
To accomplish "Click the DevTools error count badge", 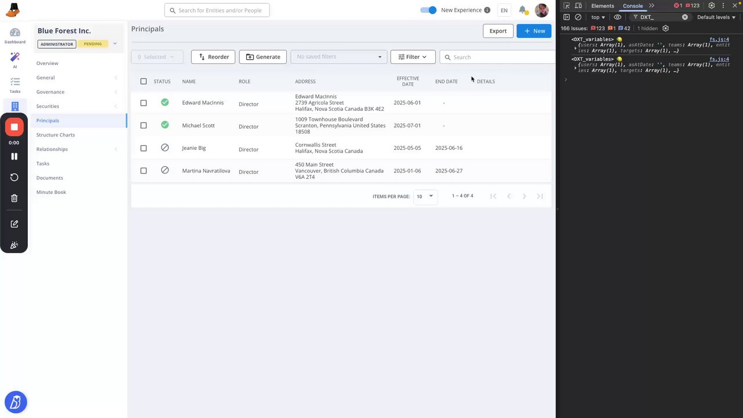I will 678,6.
